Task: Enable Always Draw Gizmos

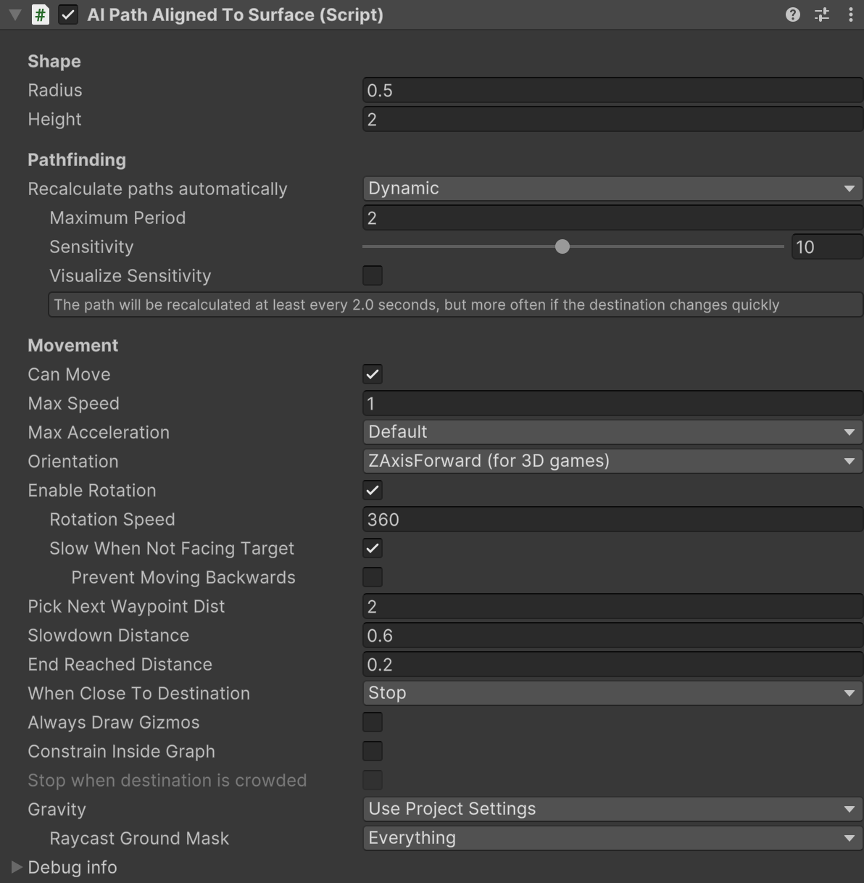Action: click(x=372, y=721)
